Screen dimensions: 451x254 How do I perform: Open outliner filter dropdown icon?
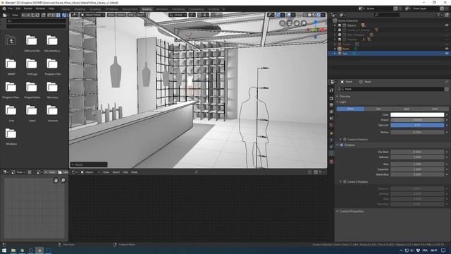pos(439,14)
